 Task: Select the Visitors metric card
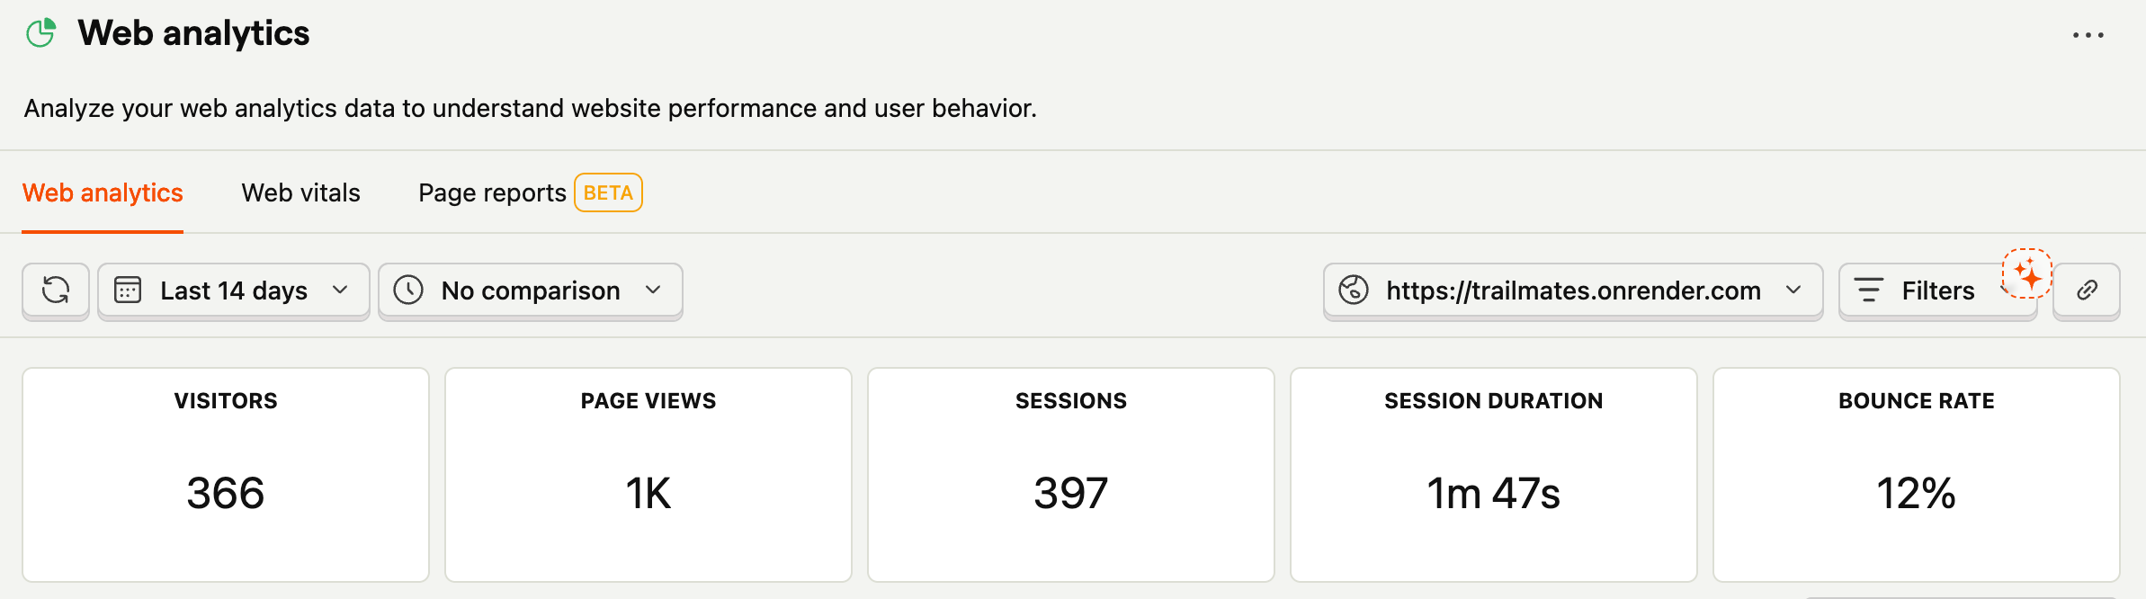tap(227, 473)
